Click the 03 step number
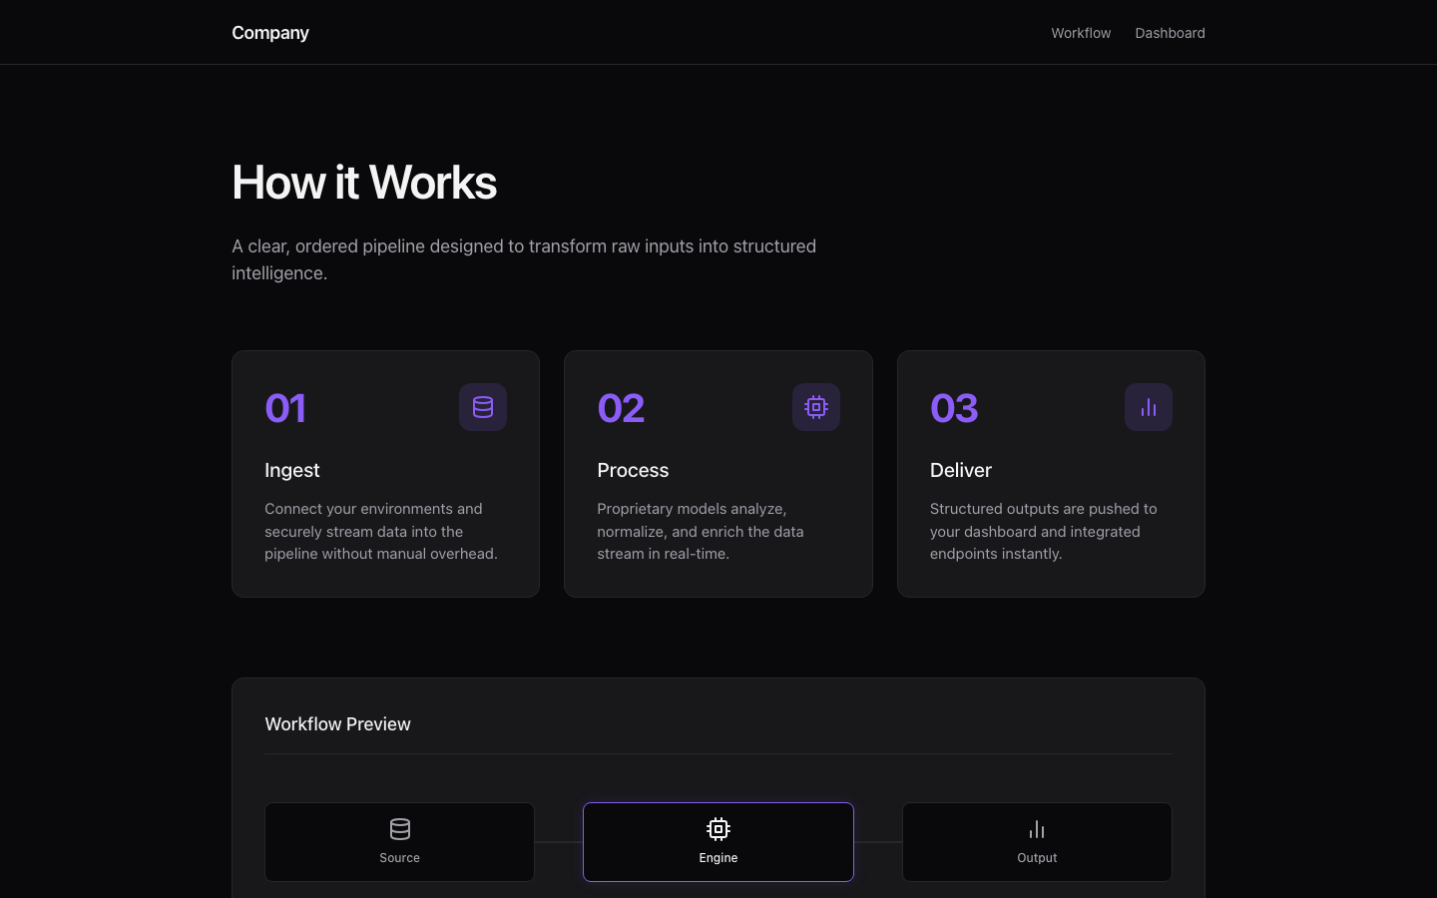Image resolution: width=1437 pixels, height=898 pixels. [954, 408]
